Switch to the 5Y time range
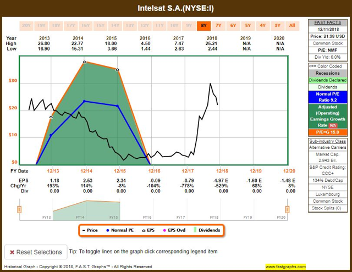 [248, 26]
